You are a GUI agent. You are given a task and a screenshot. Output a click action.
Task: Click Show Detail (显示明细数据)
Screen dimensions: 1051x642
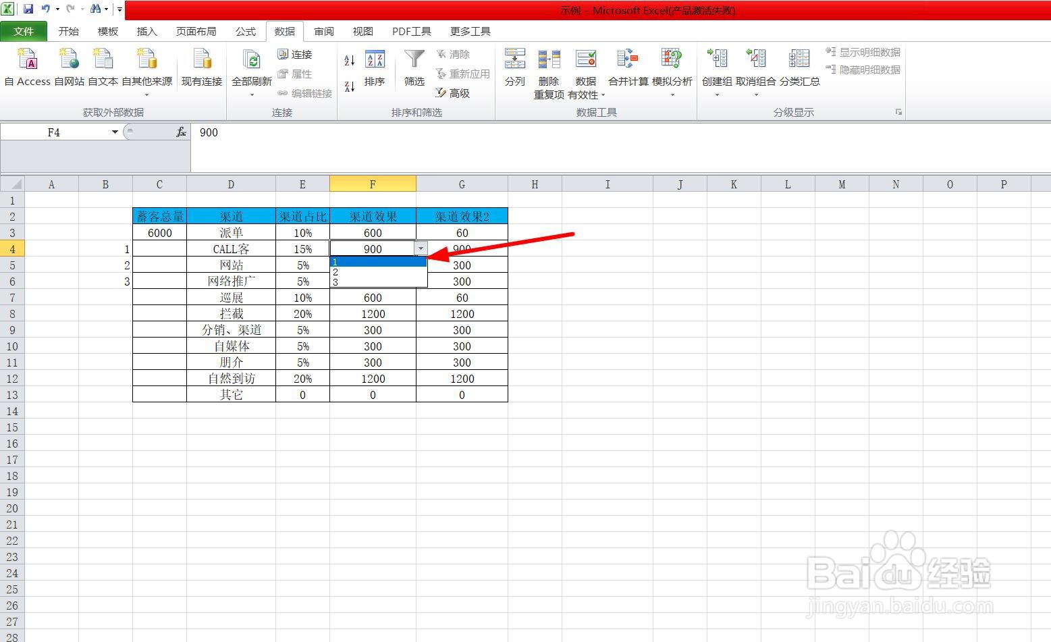pos(863,52)
